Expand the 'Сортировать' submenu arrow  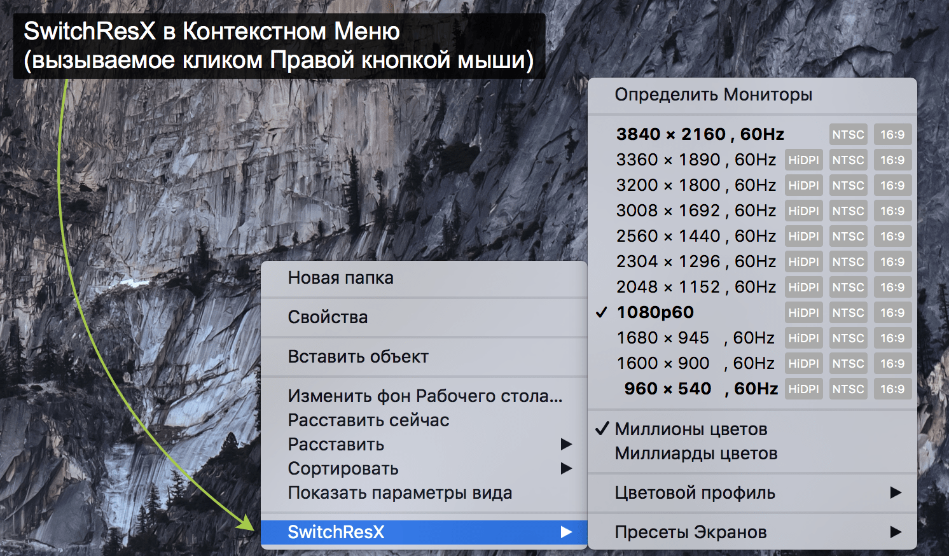pos(566,468)
